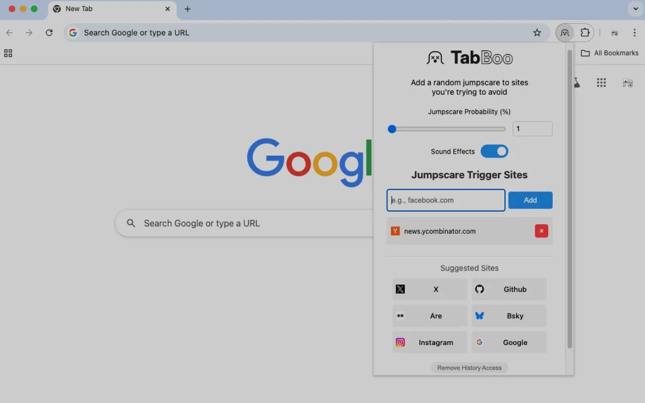Click the Google icon in the address bar
This screenshot has height=403, width=645.
tap(73, 33)
